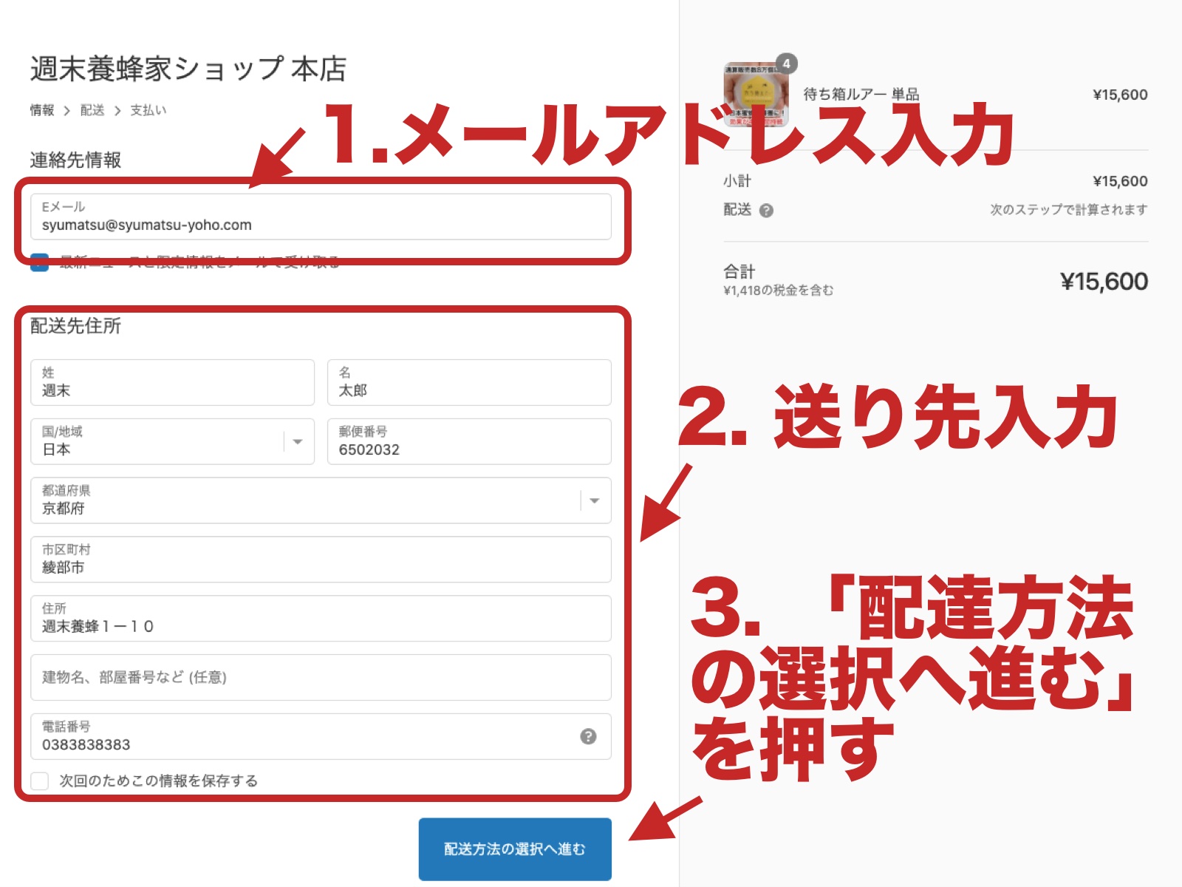This screenshot has width=1182, height=887.
Task: Check the 次回のためこの情報を保存する box
Action: click(40, 781)
